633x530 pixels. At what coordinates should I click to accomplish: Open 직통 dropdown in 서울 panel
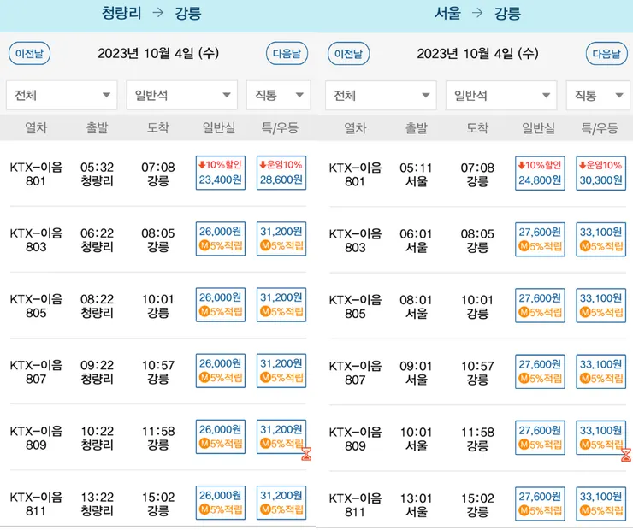pos(597,95)
